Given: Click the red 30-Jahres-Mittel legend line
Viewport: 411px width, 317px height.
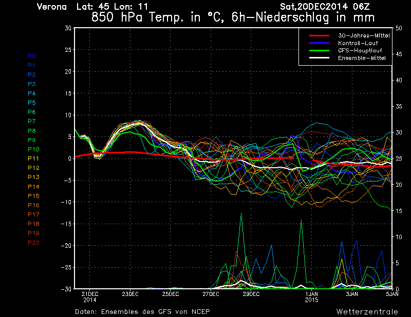Looking at the screenshot, I should click(x=319, y=35).
